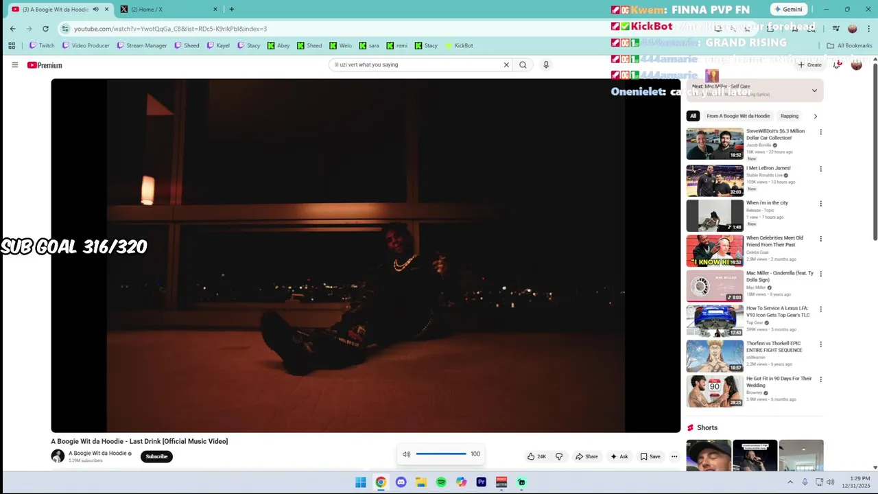Expand the Next: Mac Miller playlist panel
Viewport: 878px width, 494px height.
[814, 91]
